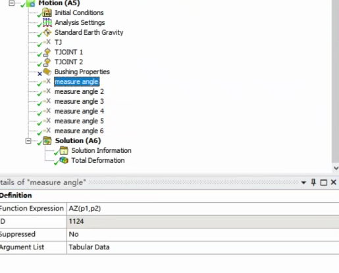This screenshot has width=339, height=273.
Task: Select measure angle 2 in tree
Action: point(79,91)
